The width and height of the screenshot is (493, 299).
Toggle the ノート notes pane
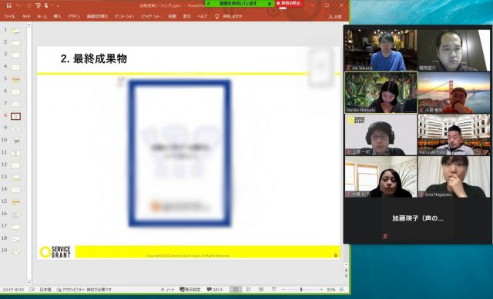(x=167, y=290)
